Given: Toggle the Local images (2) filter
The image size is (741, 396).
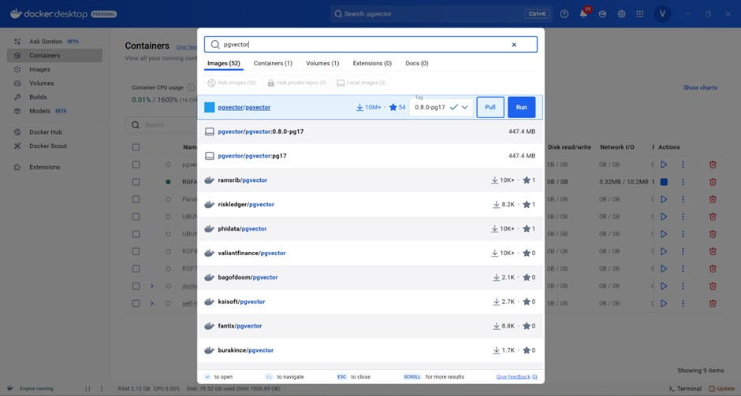Looking at the screenshot, I should 362,83.
